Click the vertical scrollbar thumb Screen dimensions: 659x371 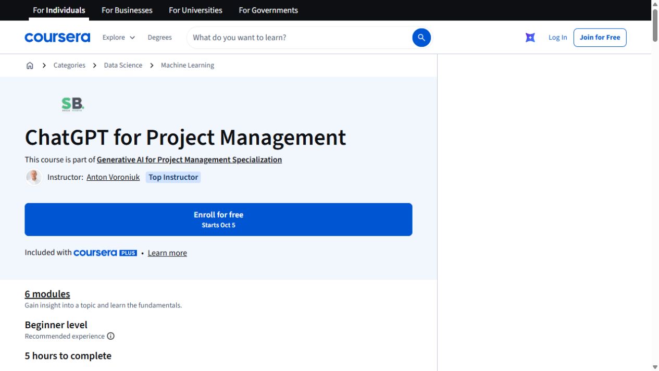(655, 25)
